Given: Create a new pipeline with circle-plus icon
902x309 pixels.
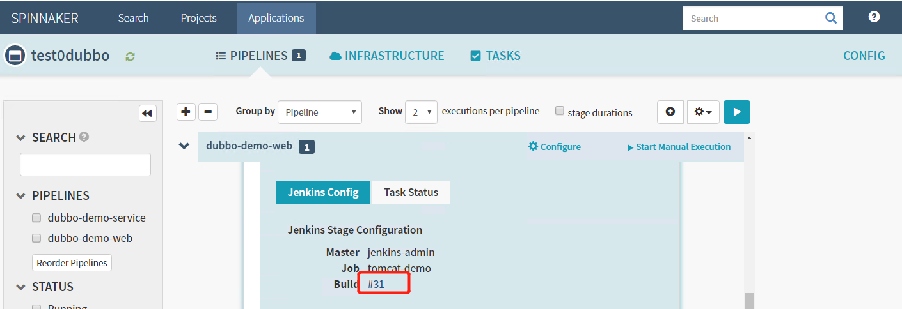Looking at the screenshot, I should point(670,112).
